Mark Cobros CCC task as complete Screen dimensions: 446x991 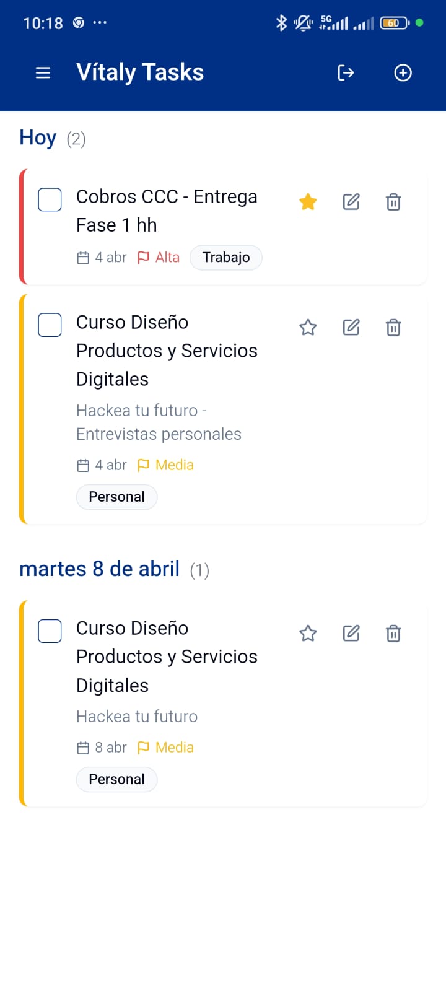click(x=50, y=199)
